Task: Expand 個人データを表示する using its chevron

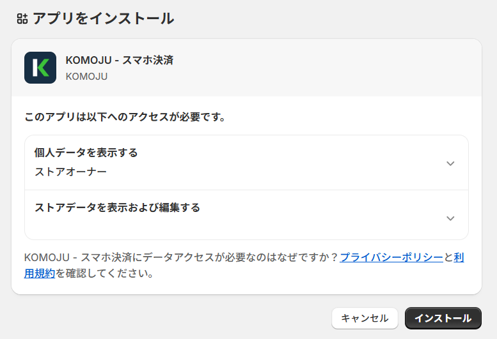Action: tap(450, 163)
